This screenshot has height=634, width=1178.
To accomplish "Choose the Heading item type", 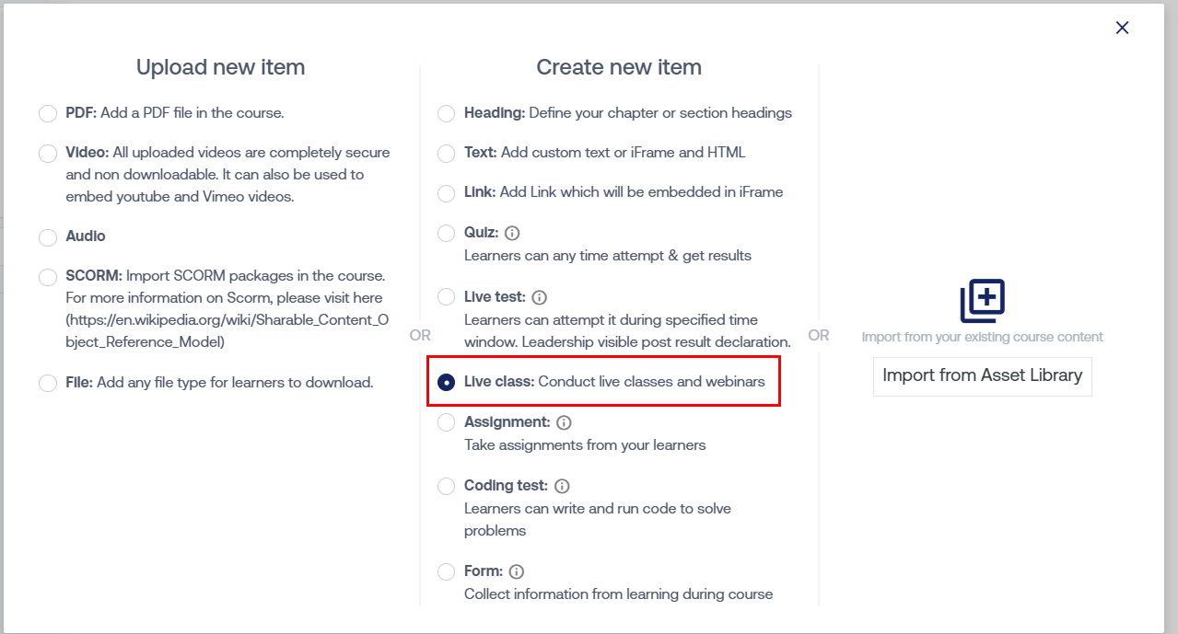I will [x=446, y=113].
